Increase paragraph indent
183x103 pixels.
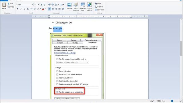53,5
